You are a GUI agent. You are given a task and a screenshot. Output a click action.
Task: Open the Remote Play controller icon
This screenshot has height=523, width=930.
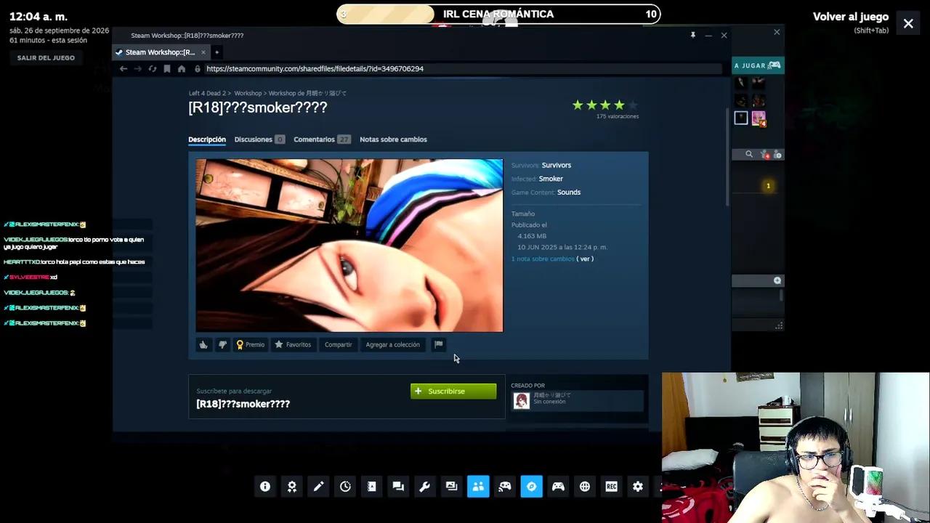pos(505,487)
